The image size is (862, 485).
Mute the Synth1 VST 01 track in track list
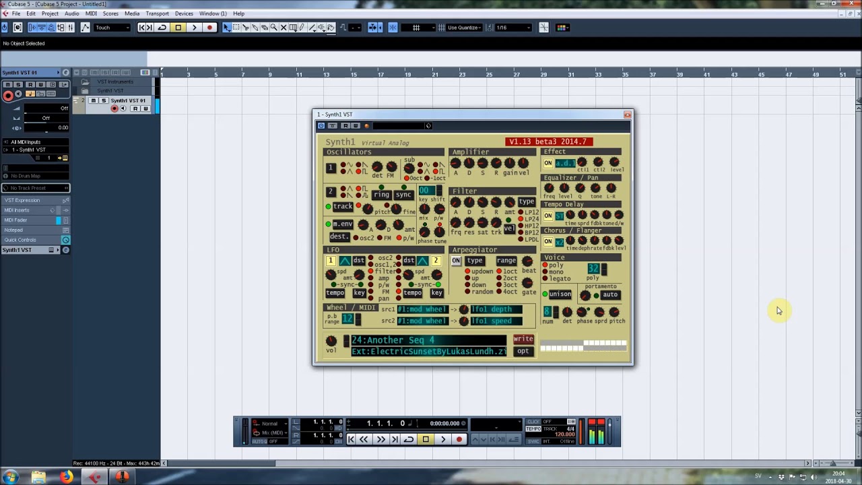93,100
